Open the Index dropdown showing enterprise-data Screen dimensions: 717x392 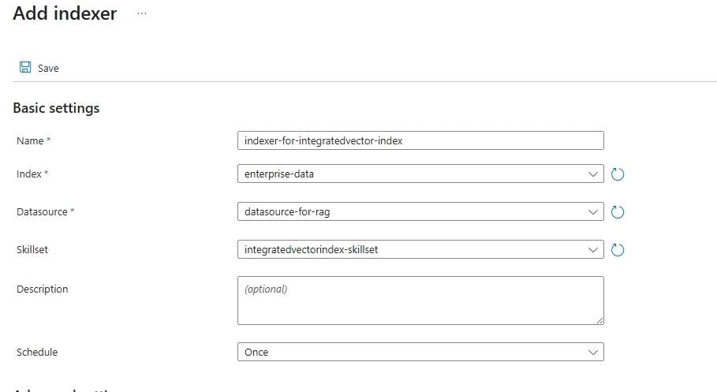click(410, 174)
